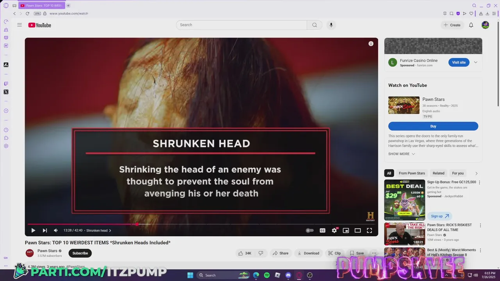Open options for Rick's Riskiest Deals
This screenshot has height=281, width=500.
480,225
